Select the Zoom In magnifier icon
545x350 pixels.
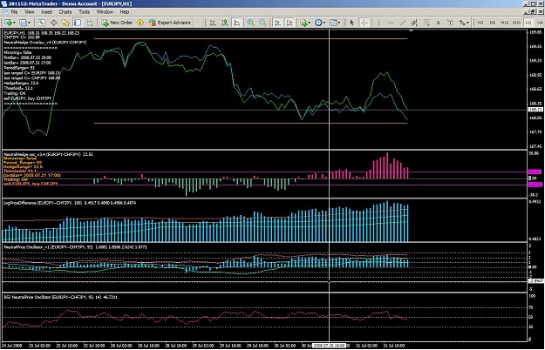[x=250, y=23]
